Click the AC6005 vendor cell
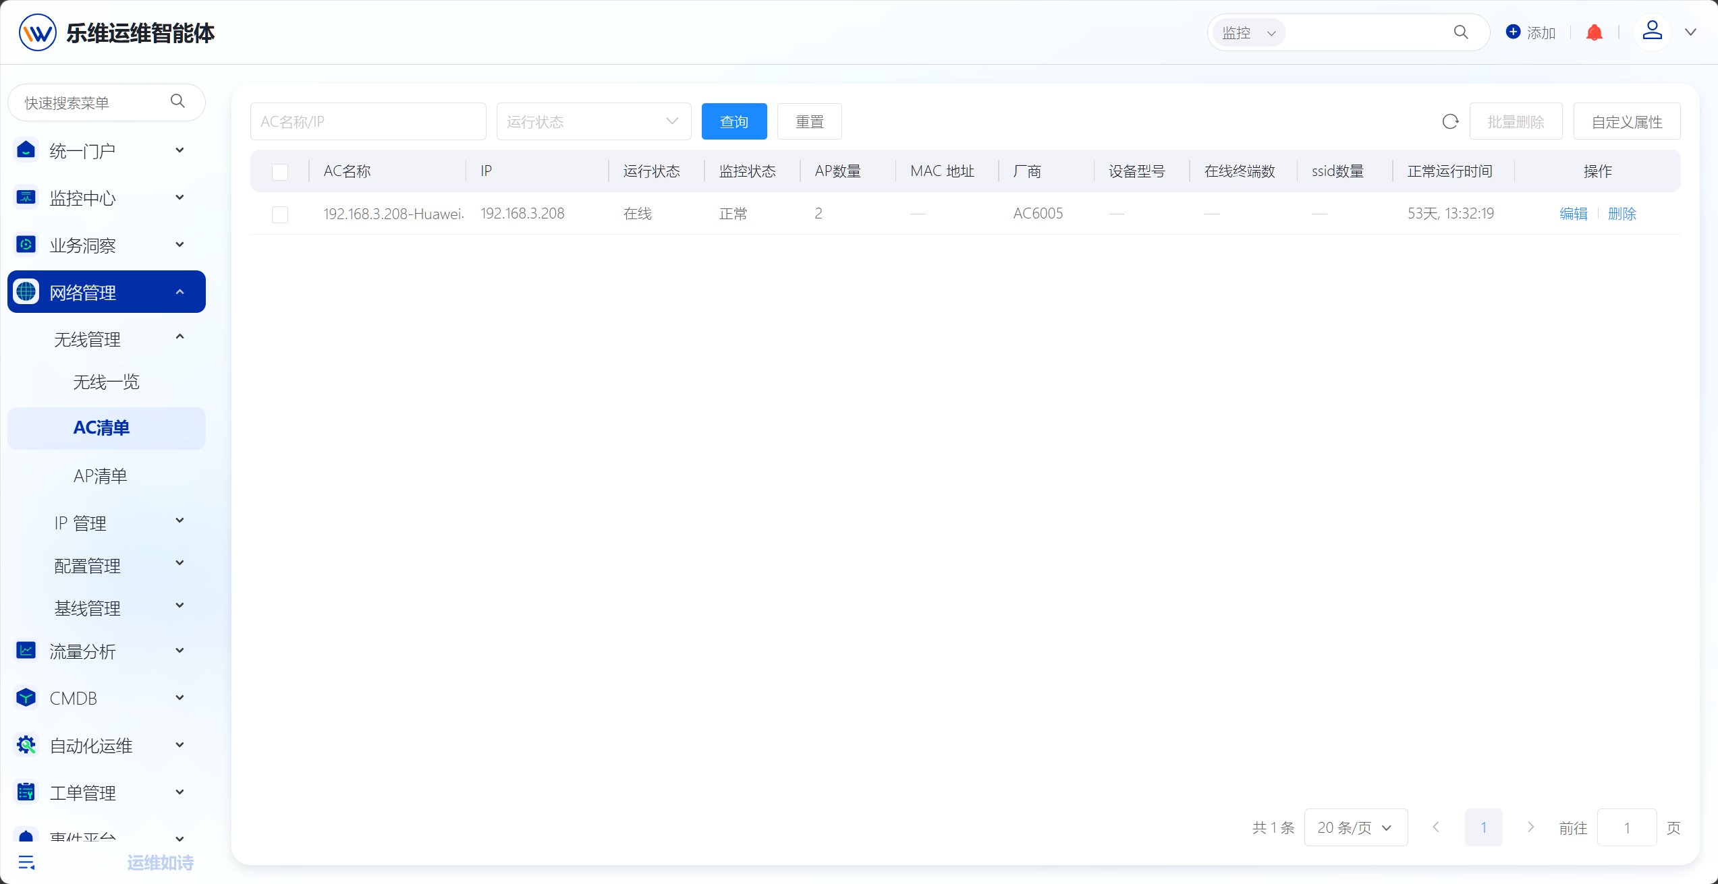Image resolution: width=1718 pixels, height=884 pixels. (1038, 214)
